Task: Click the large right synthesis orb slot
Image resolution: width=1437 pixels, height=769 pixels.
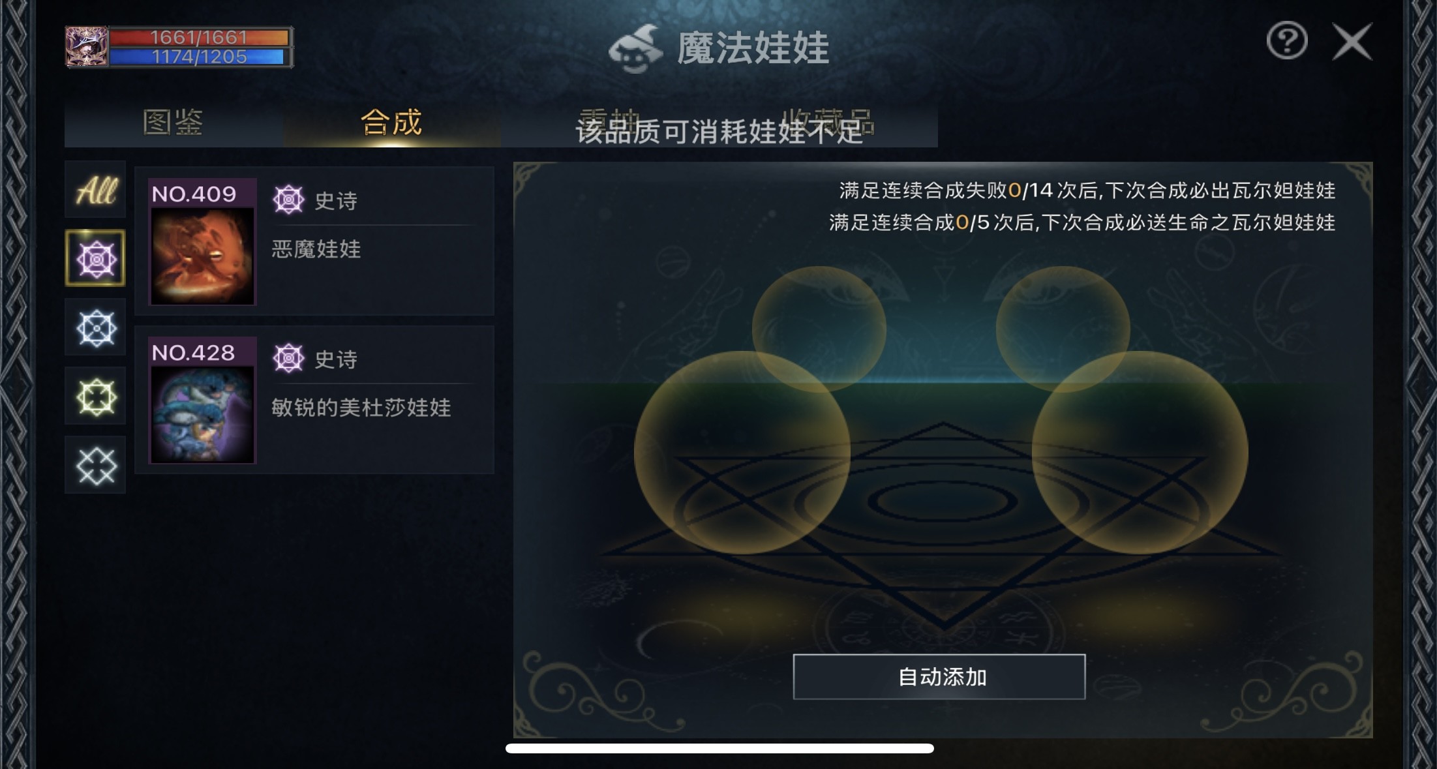Action: tap(1140, 453)
